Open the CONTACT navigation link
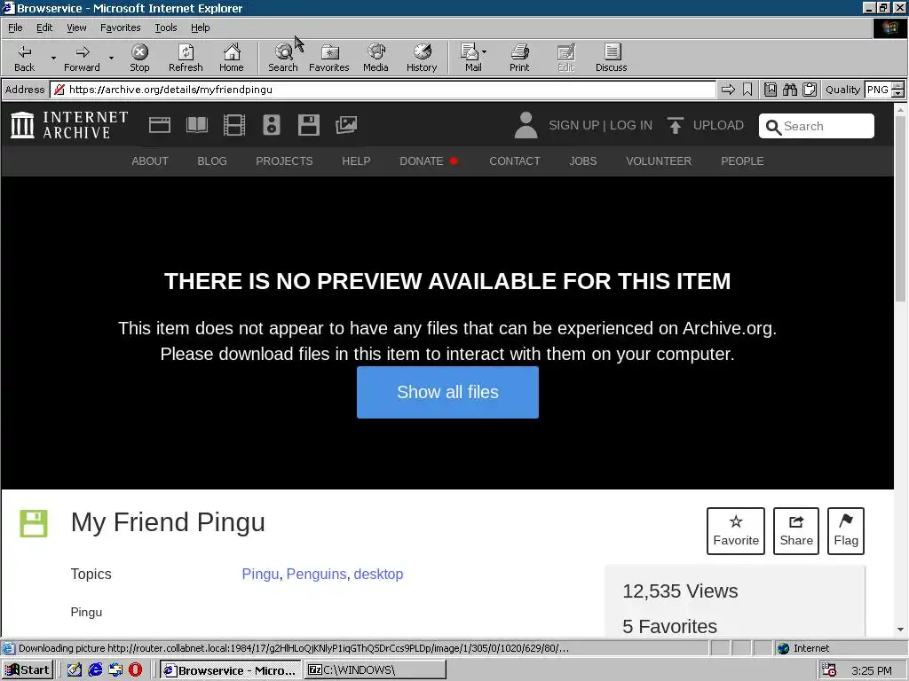Screen dimensions: 909x681 click(x=514, y=161)
